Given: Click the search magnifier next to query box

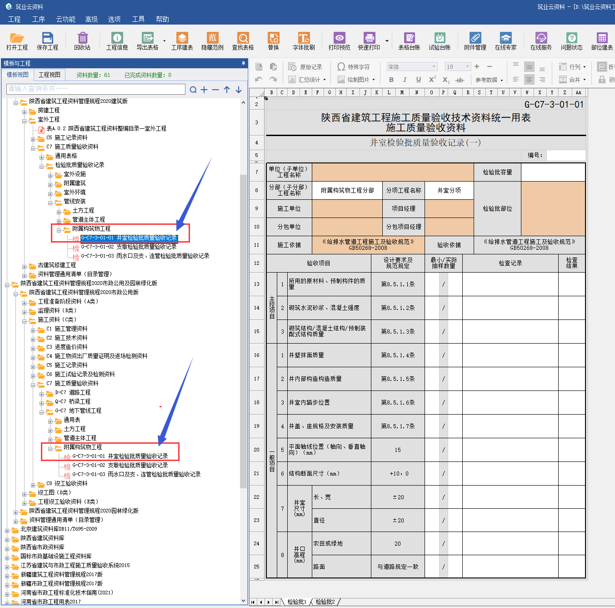Looking at the screenshot, I should (x=193, y=90).
